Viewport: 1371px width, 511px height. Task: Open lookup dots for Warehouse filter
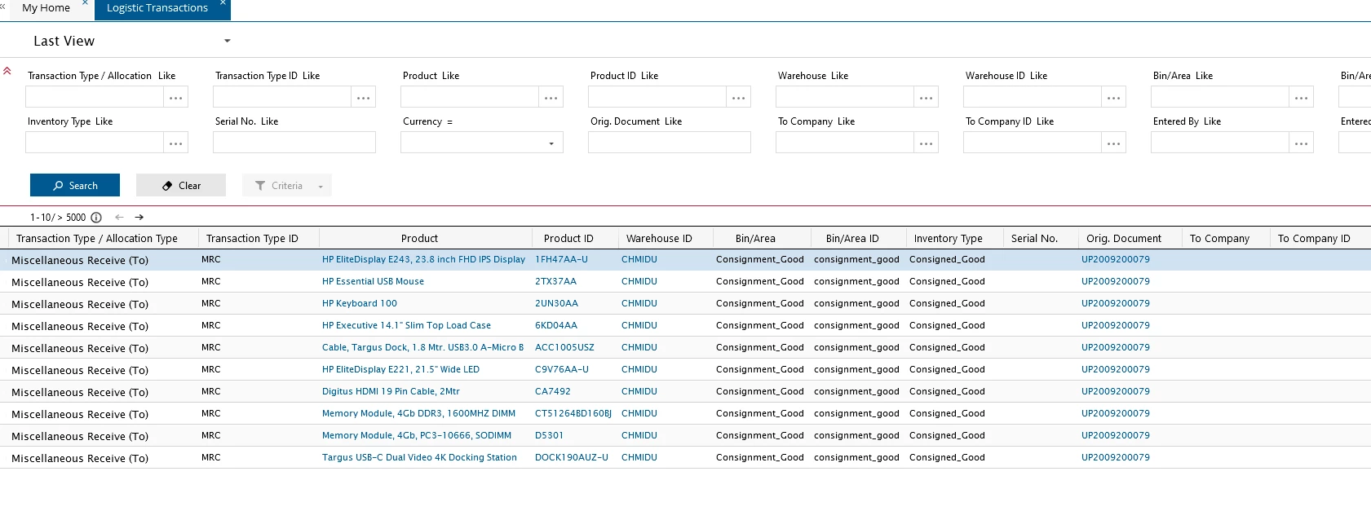click(x=927, y=97)
